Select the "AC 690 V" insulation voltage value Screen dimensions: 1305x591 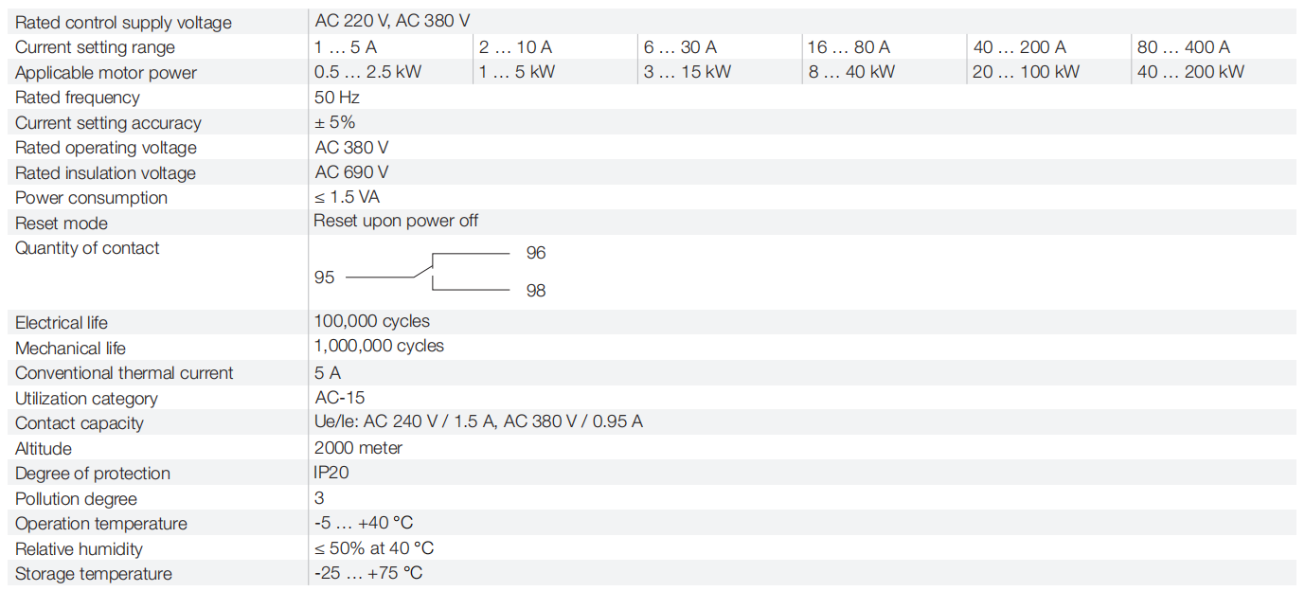351,172
